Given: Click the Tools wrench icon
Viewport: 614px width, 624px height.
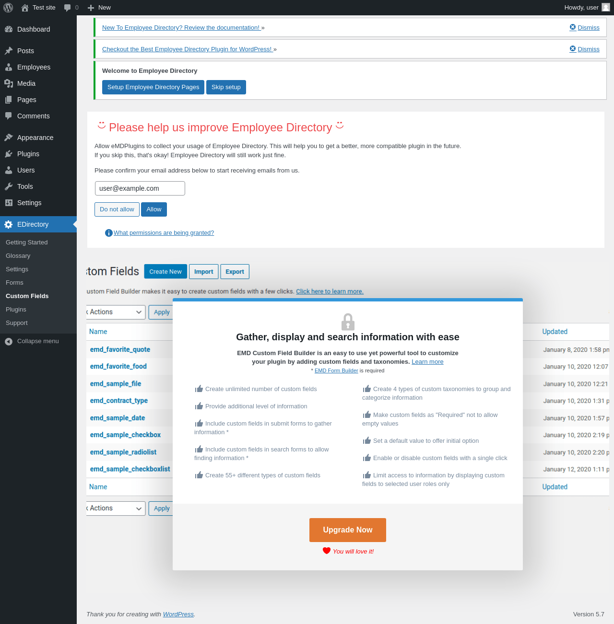Looking at the screenshot, I should tap(9, 186).
